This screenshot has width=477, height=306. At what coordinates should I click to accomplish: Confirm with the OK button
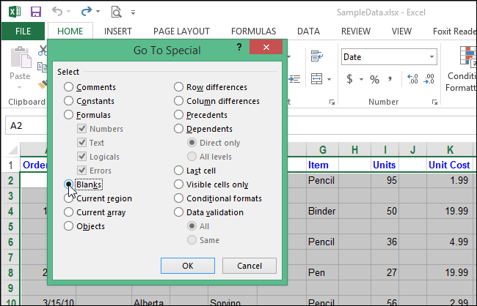[187, 266]
